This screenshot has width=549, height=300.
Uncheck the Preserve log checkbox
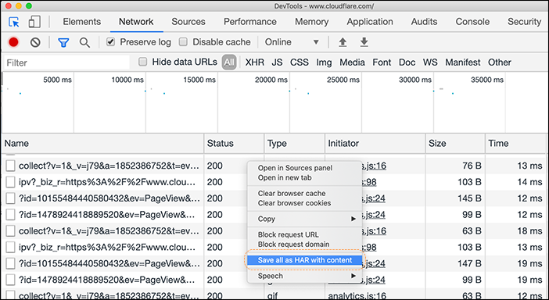click(x=110, y=42)
